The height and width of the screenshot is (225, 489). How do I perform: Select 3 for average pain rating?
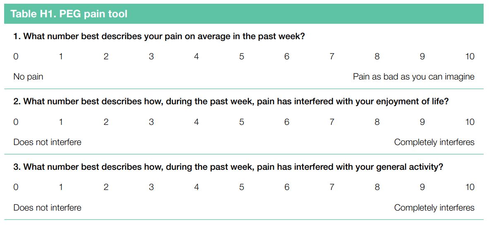point(151,56)
